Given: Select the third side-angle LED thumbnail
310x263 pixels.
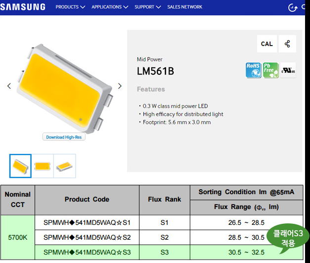Looking at the screenshot, I should tap(65, 166).
